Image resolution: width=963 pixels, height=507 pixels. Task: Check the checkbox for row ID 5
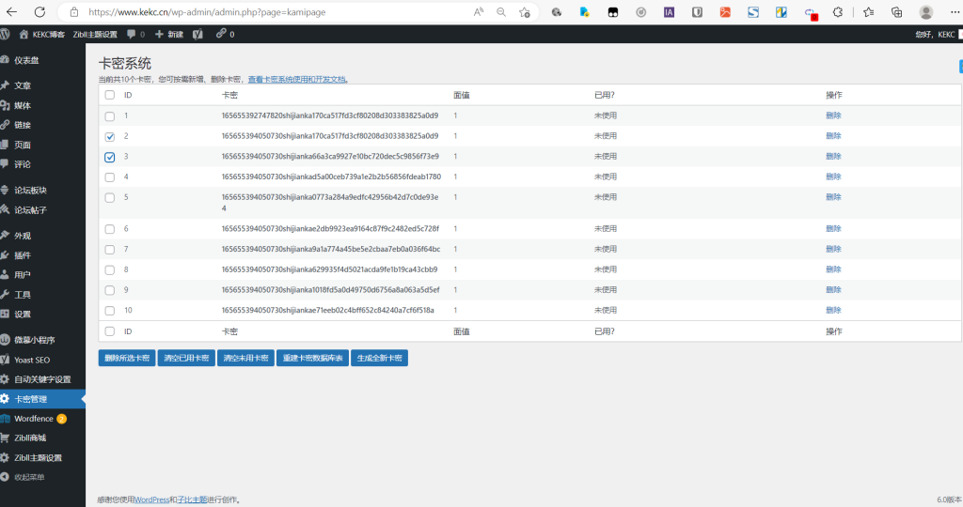pos(110,197)
